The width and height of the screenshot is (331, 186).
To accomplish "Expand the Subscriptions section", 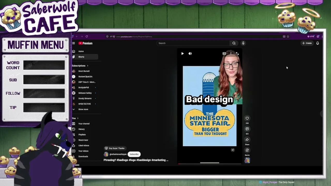I will point(80,66).
